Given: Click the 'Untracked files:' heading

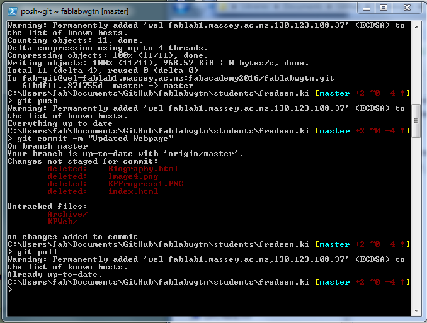Looking at the screenshot, I should pyautogui.click(x=47, y=207).
